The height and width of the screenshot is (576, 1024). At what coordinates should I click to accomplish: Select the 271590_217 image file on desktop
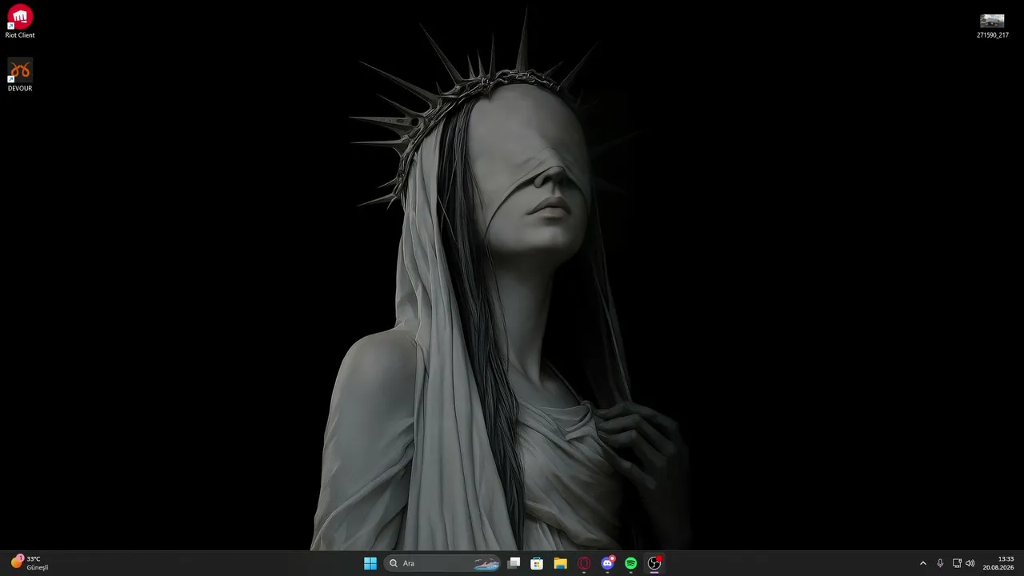click(x=992, y=26)
